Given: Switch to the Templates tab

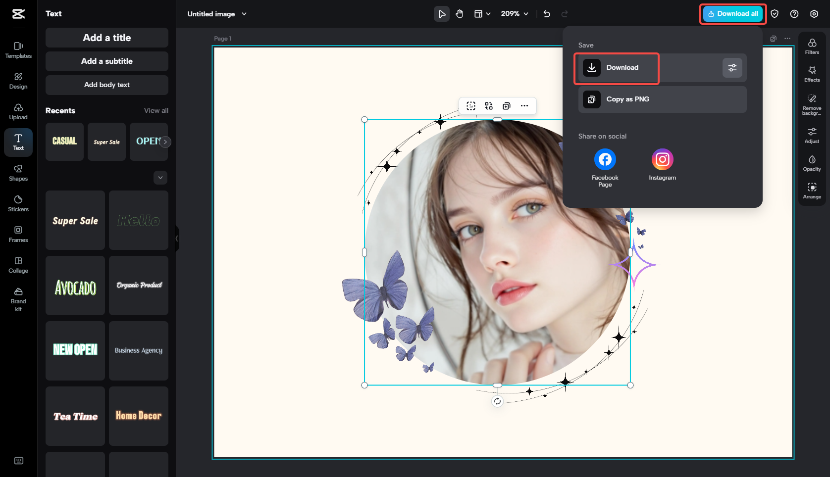Looking at the screenshot, I should [x=18, y=50].
